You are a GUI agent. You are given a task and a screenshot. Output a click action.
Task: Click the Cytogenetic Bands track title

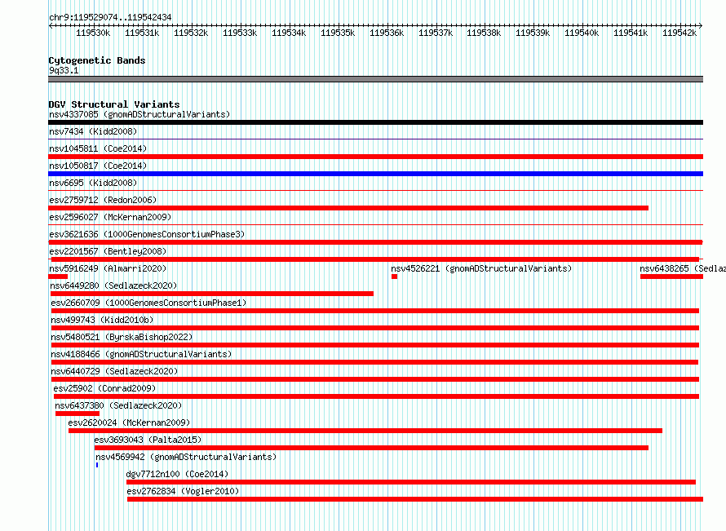pyautogui.click(x=97, y=60)
